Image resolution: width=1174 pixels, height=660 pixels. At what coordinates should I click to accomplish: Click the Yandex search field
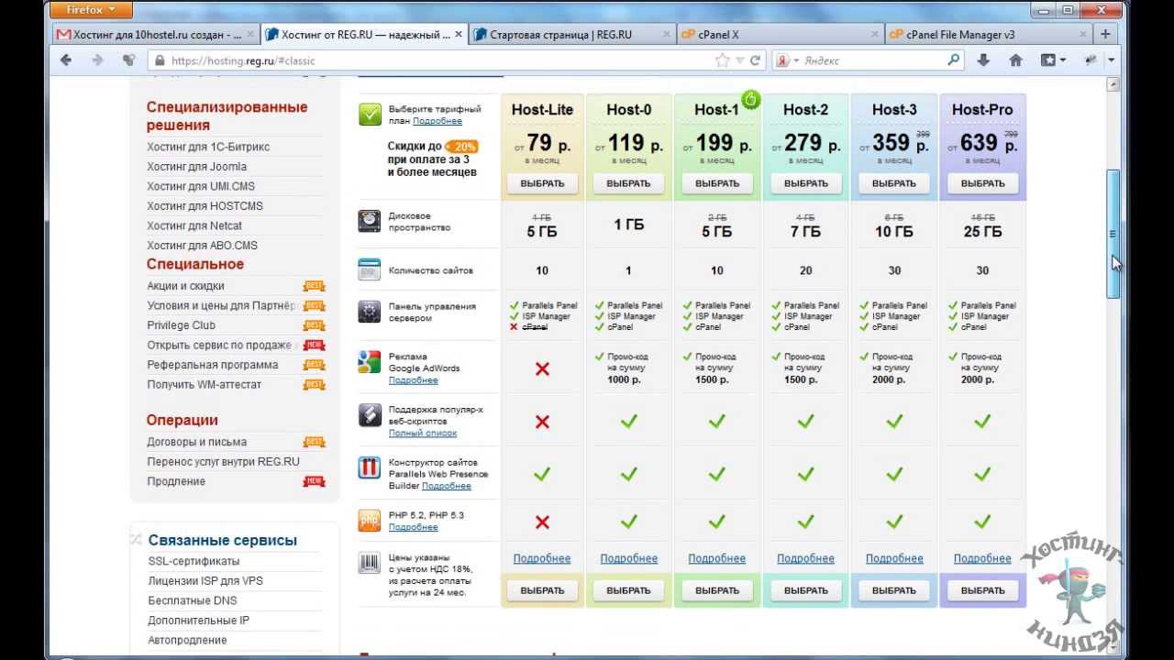871,60
